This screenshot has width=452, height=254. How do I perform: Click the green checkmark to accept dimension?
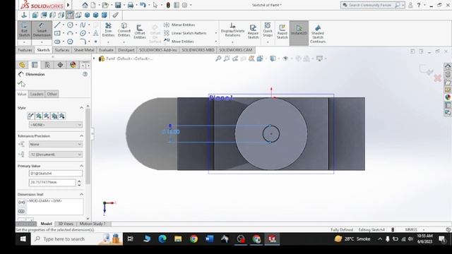pyautogui.click(x=22, y=84)
